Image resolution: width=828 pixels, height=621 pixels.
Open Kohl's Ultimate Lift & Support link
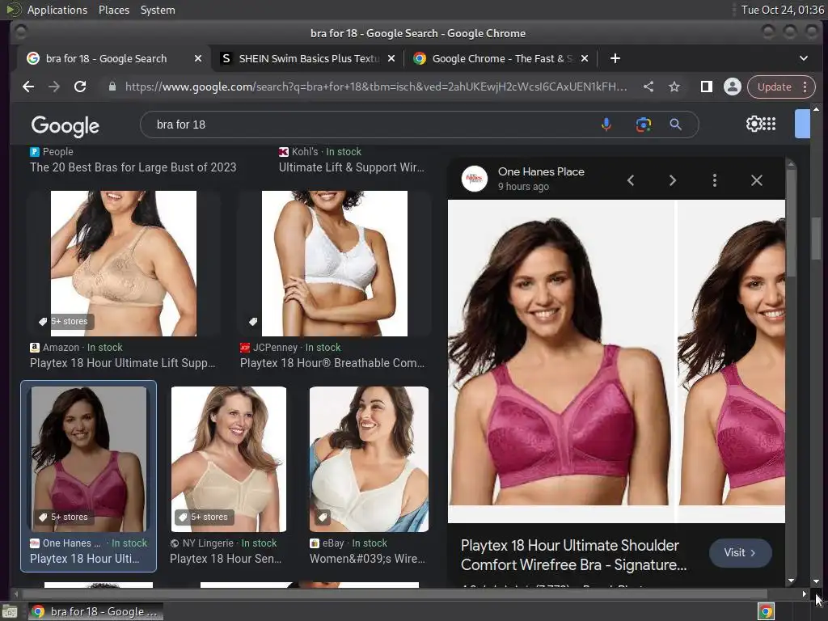351,167
